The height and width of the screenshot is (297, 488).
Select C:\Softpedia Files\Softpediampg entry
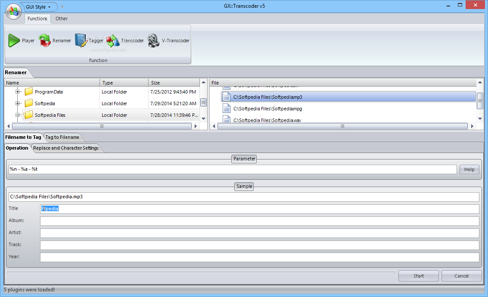pyautogui.click(x=267, y=109)
